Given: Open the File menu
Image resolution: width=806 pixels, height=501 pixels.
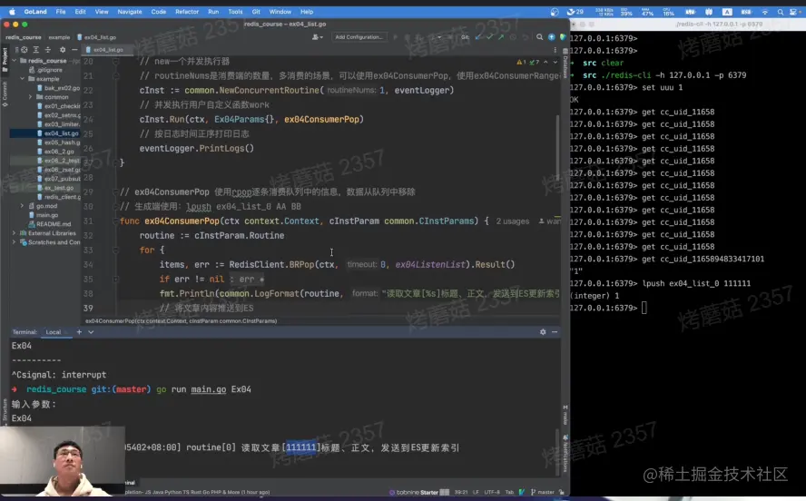Looking at the screenshot, I should click(61, 11).
